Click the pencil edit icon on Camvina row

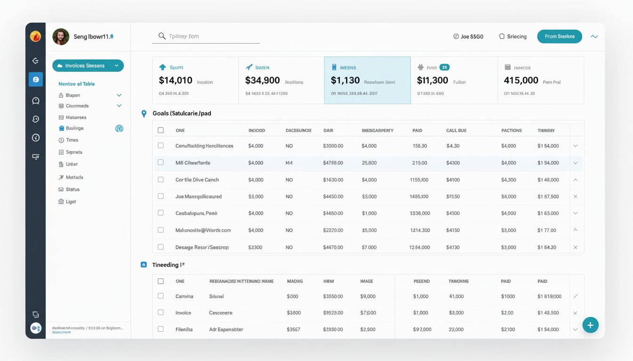coord(575,297)
